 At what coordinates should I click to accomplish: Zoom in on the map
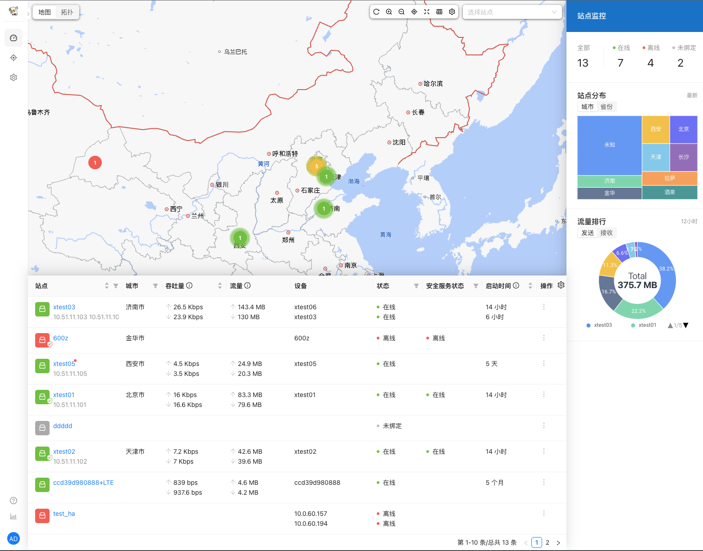389,12
